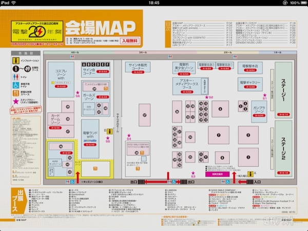This screenshot has height=231, width=308.
Task: Tap stamp rally star S6 on map
Action: pyautogui.click(x=78, y=92)
